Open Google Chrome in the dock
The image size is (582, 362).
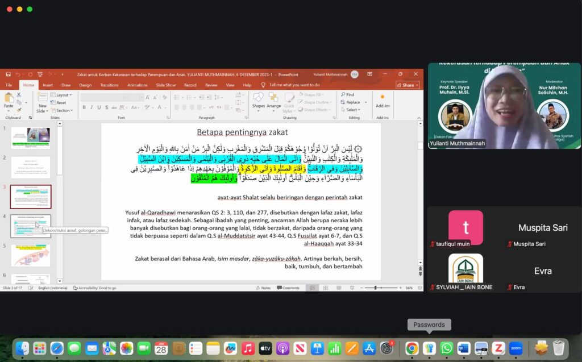tap(411, 348)
